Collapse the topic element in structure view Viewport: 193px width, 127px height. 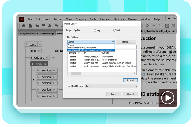(x=27, y=44)
